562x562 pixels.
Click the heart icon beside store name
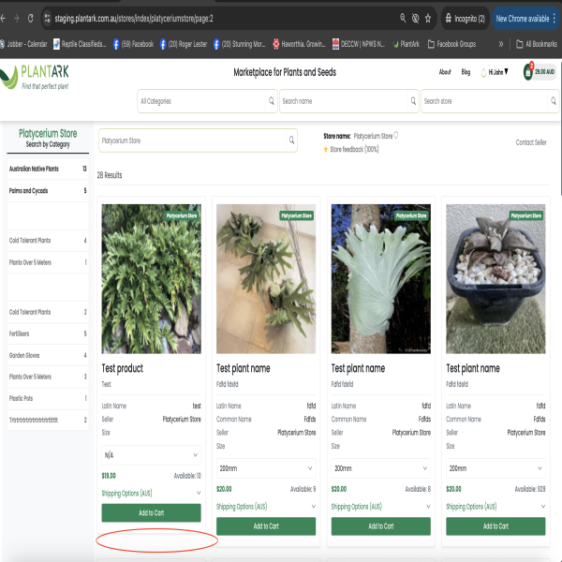point(396,136)
